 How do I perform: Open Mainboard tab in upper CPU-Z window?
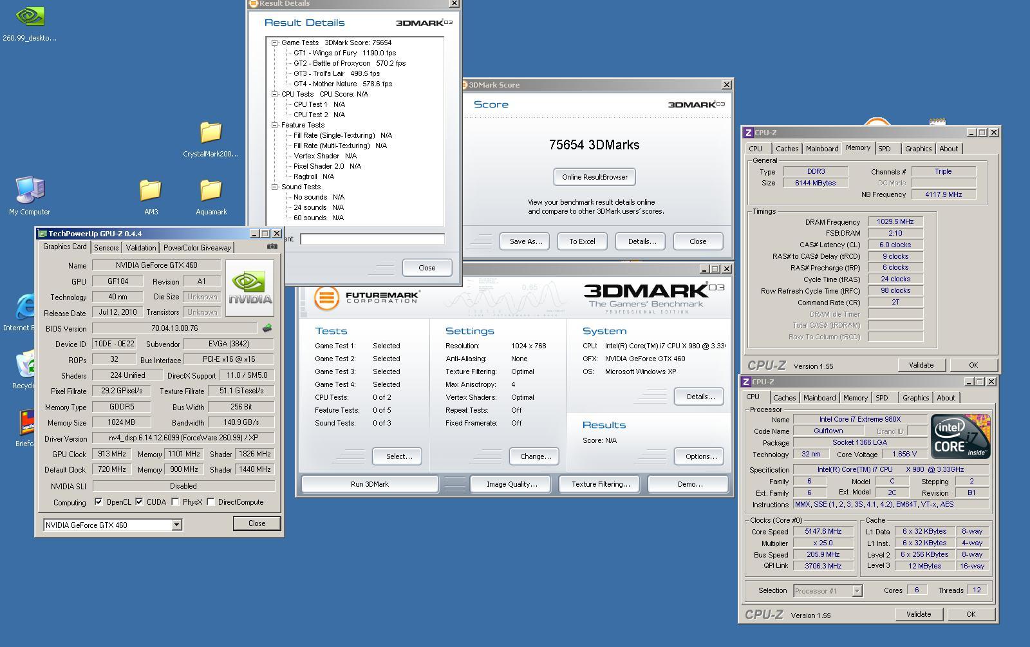[x=822, y=149]
